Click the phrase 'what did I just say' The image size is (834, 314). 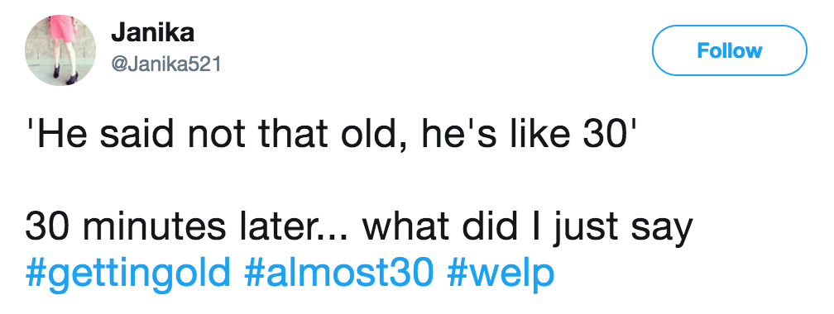(x=528, y=228)
